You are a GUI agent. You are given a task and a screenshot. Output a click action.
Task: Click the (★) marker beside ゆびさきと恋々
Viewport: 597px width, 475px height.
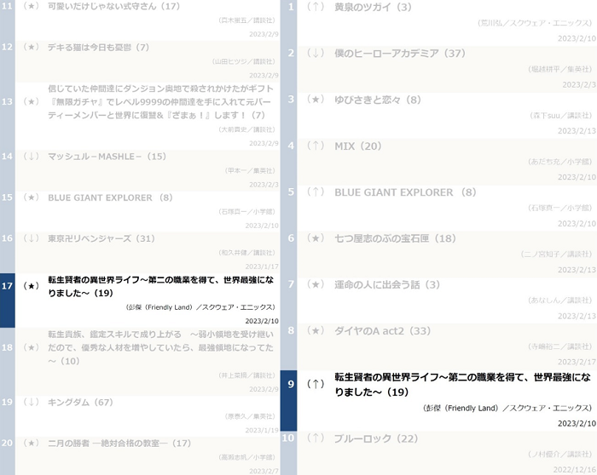tap(316, 100)
